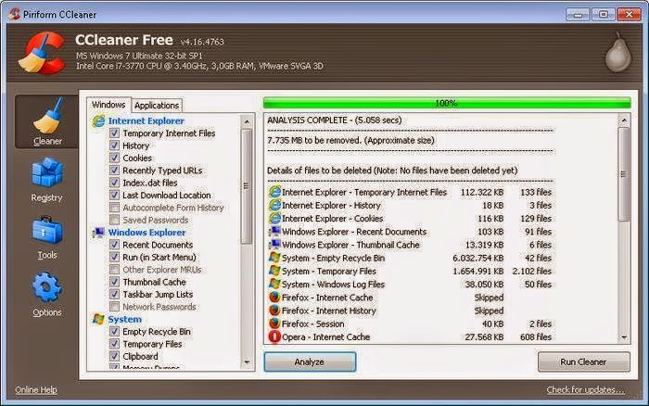Click the title bar CCleaner app icon

[14, 14]
